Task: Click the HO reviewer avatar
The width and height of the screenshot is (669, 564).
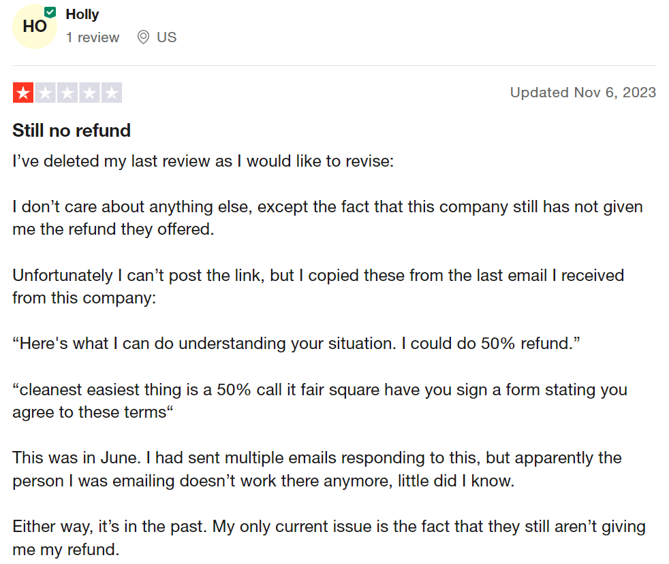Action: pyautogui.click(x=35, y=27)
